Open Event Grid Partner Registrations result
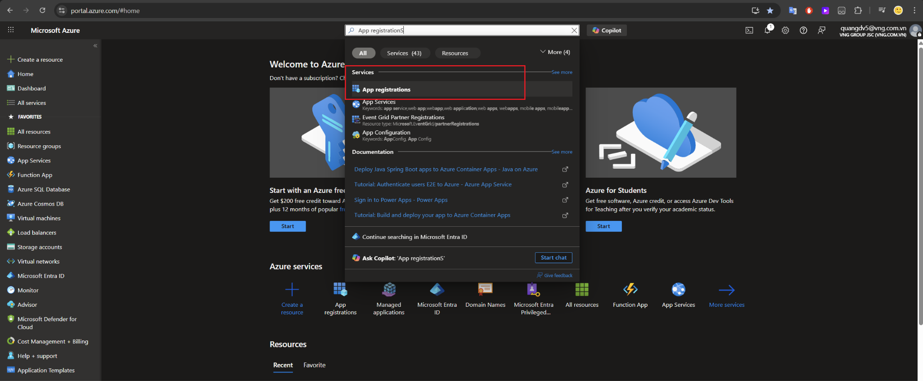The width and height of the screenshot is (923, 381). coord(462,120)
